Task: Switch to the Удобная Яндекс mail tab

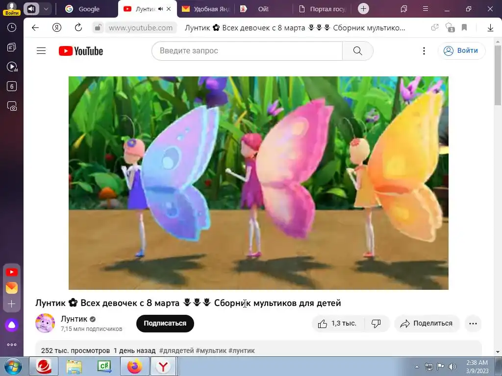Action: point(205,9)
